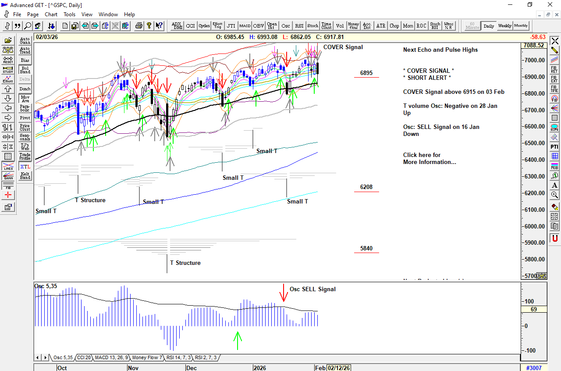The width and height of the screenshot is (561, 371).
Task: Switch to the MACD 13, 26, 9 tab
Action: point(111,358)
